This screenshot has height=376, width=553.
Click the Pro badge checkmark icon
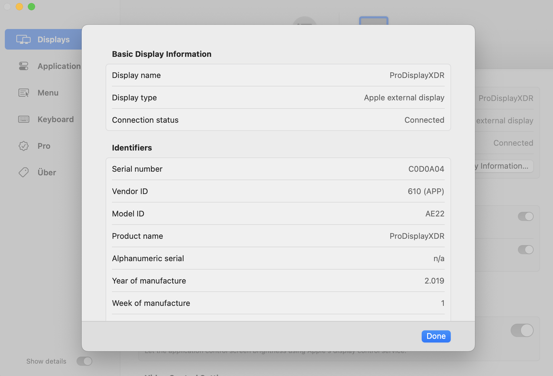tap(23, 146)
